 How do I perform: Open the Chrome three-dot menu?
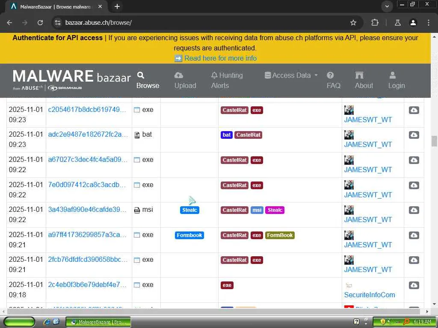429,23
